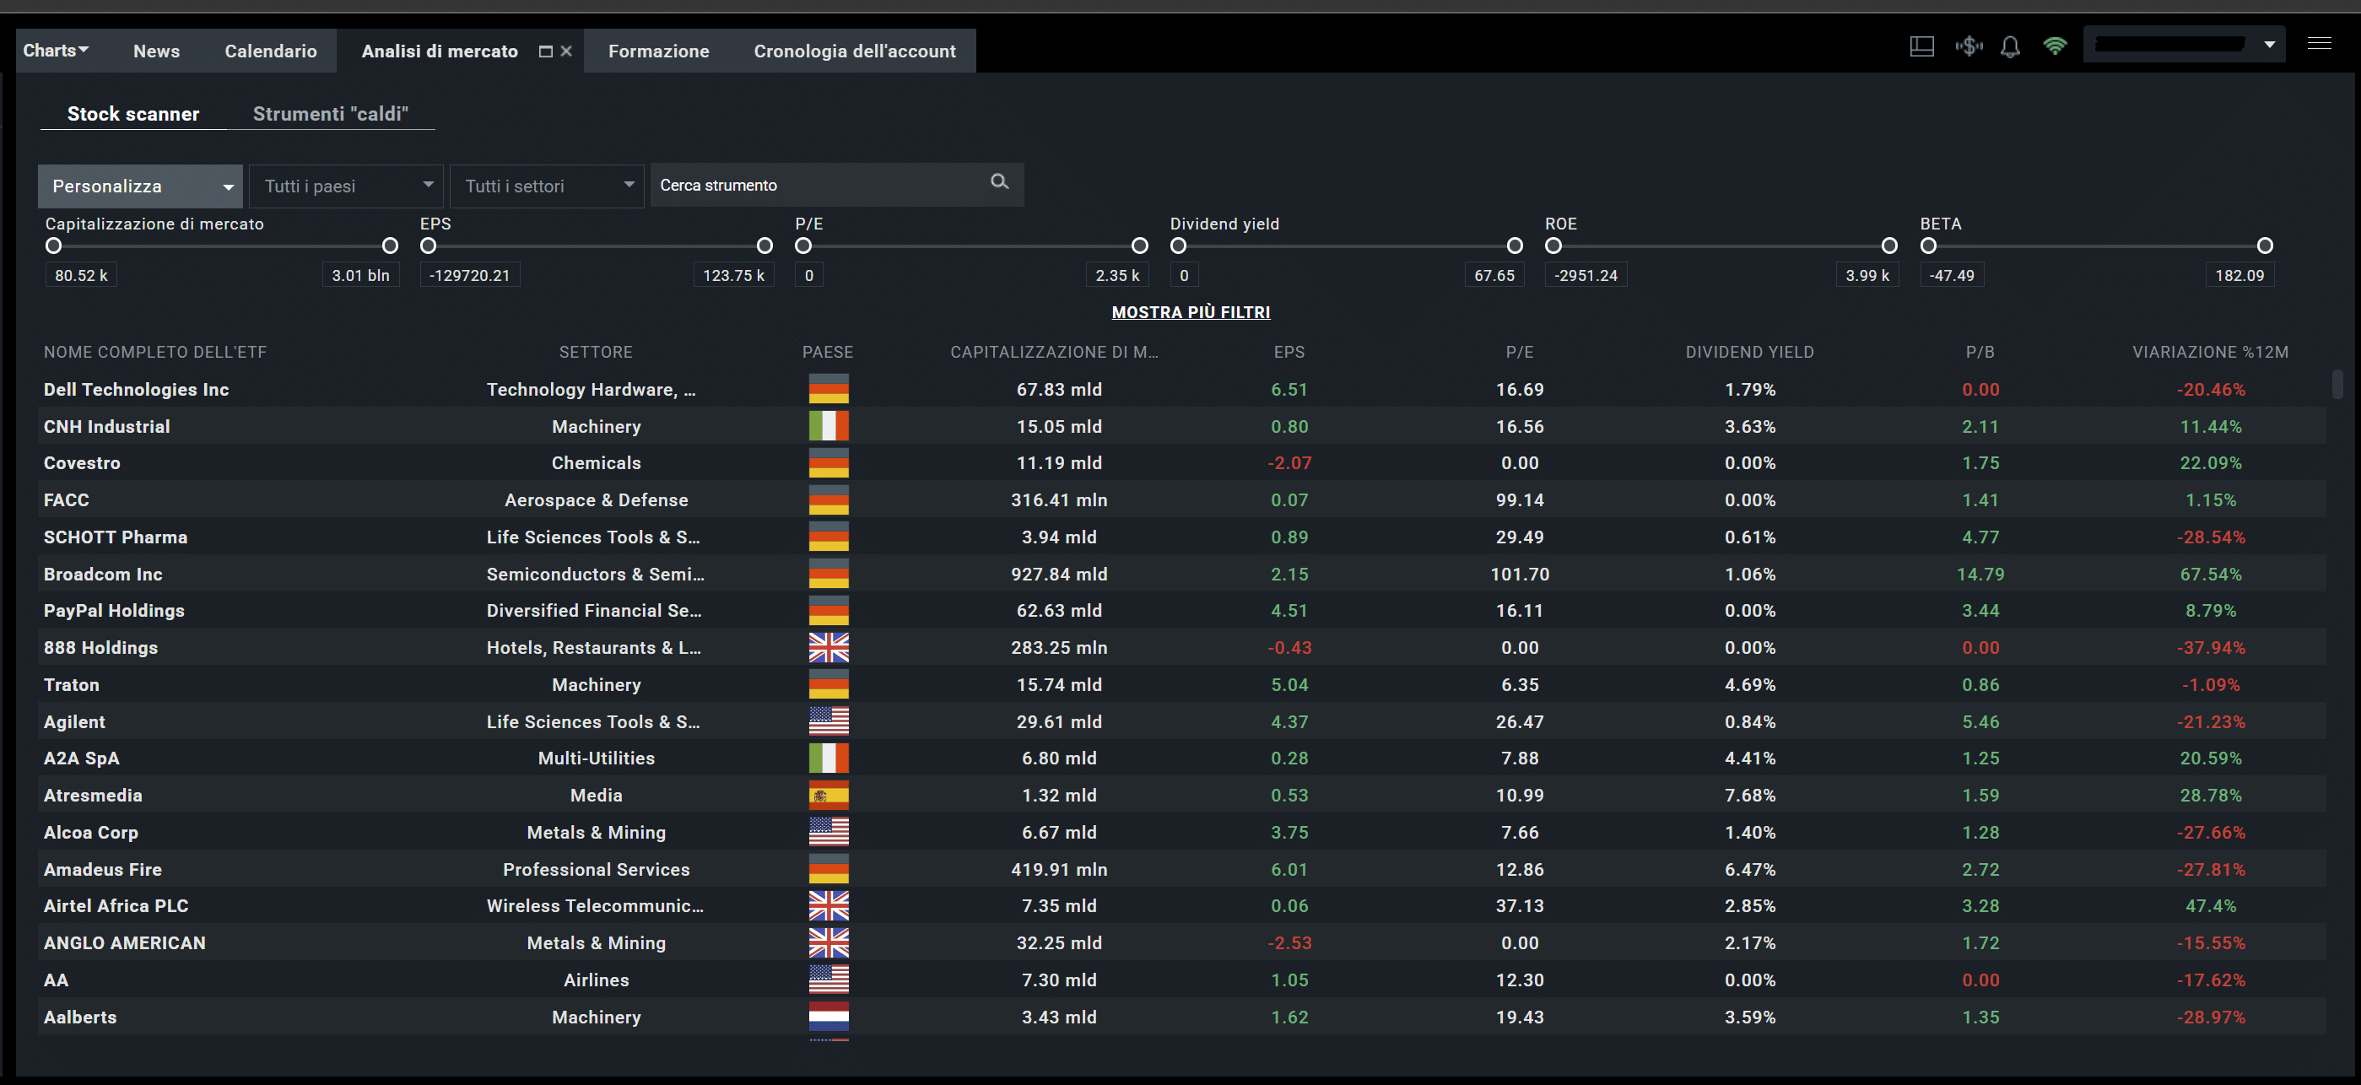Screen dimensions: 2361x1085
Task: Sort by P/B column header
Action: [1980, 352]
